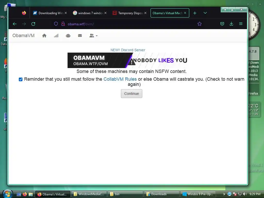
Task: Click the pinned Firefox tab icon
Action: [x=24, y=13]
